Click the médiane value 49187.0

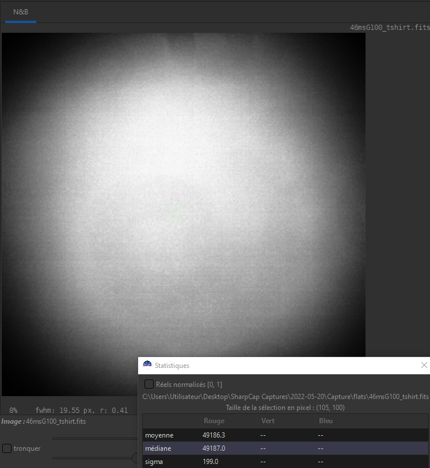[x=214, y=448]
